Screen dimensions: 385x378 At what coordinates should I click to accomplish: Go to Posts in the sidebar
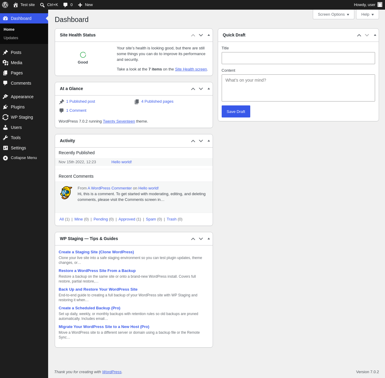point(24,52)
